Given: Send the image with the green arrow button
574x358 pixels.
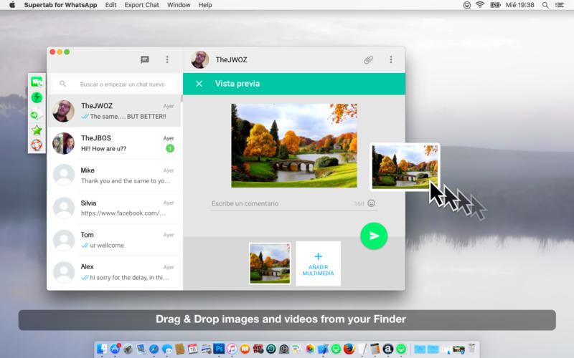Looking at the screenshot, I should click(374, 236).
